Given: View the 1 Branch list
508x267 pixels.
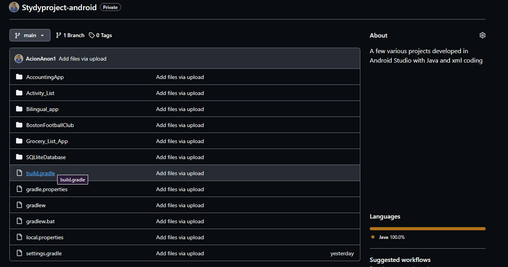Looking at the screenshot, I should 70,35.
